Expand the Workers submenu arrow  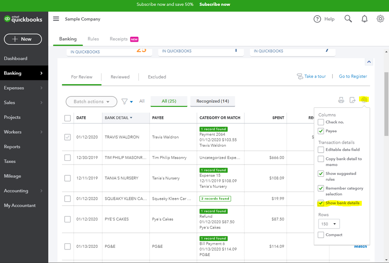(41, 132)
